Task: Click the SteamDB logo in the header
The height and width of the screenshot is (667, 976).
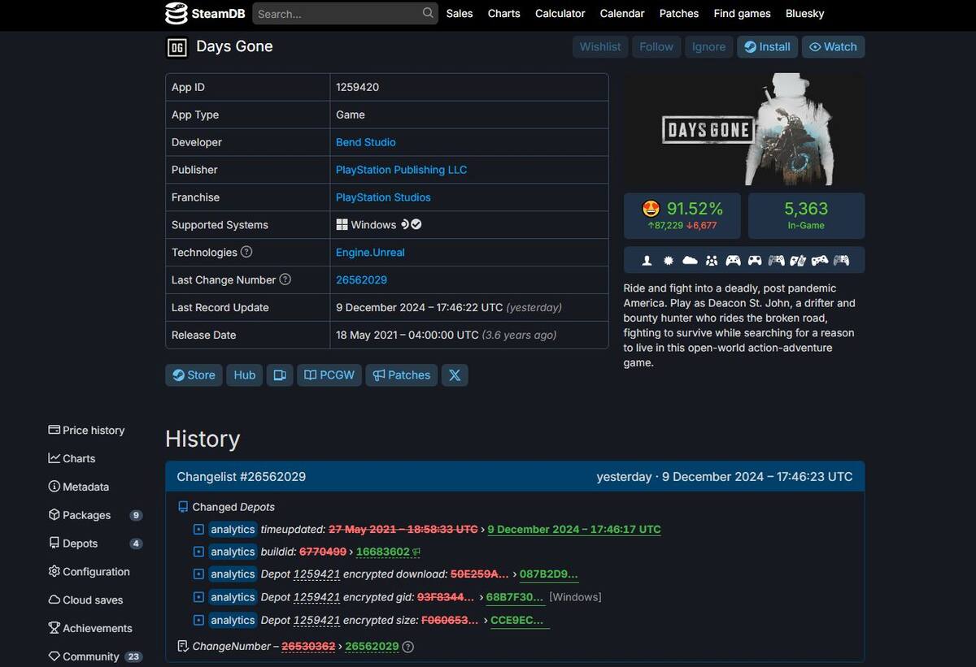Action: point(205,13)
